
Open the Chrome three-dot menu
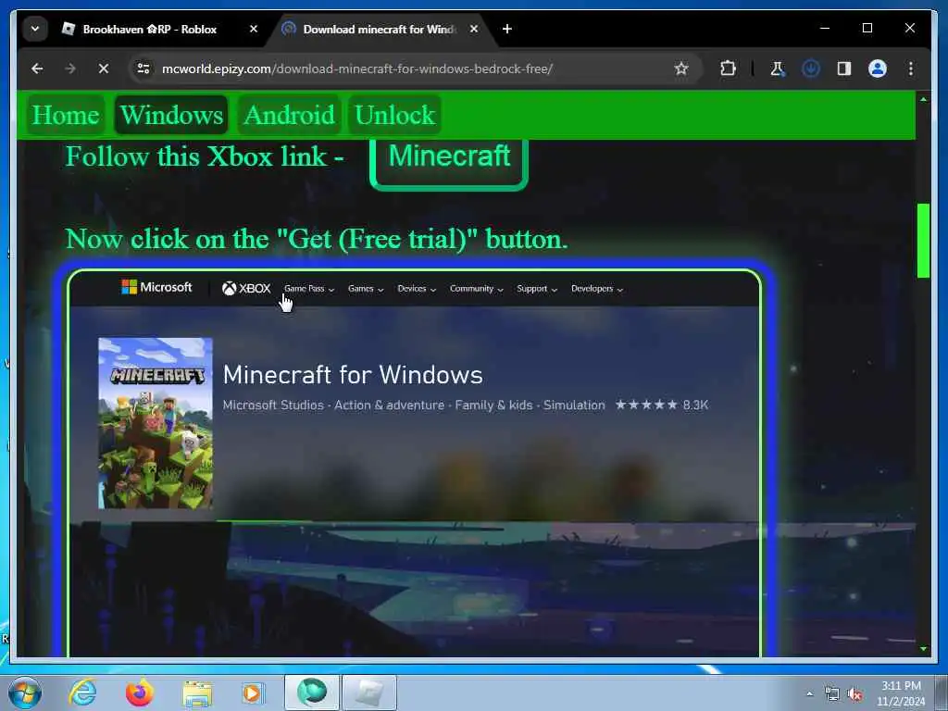tap(911, 69)
